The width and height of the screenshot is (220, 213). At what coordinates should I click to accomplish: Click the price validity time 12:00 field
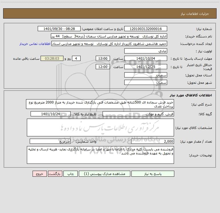103,67
